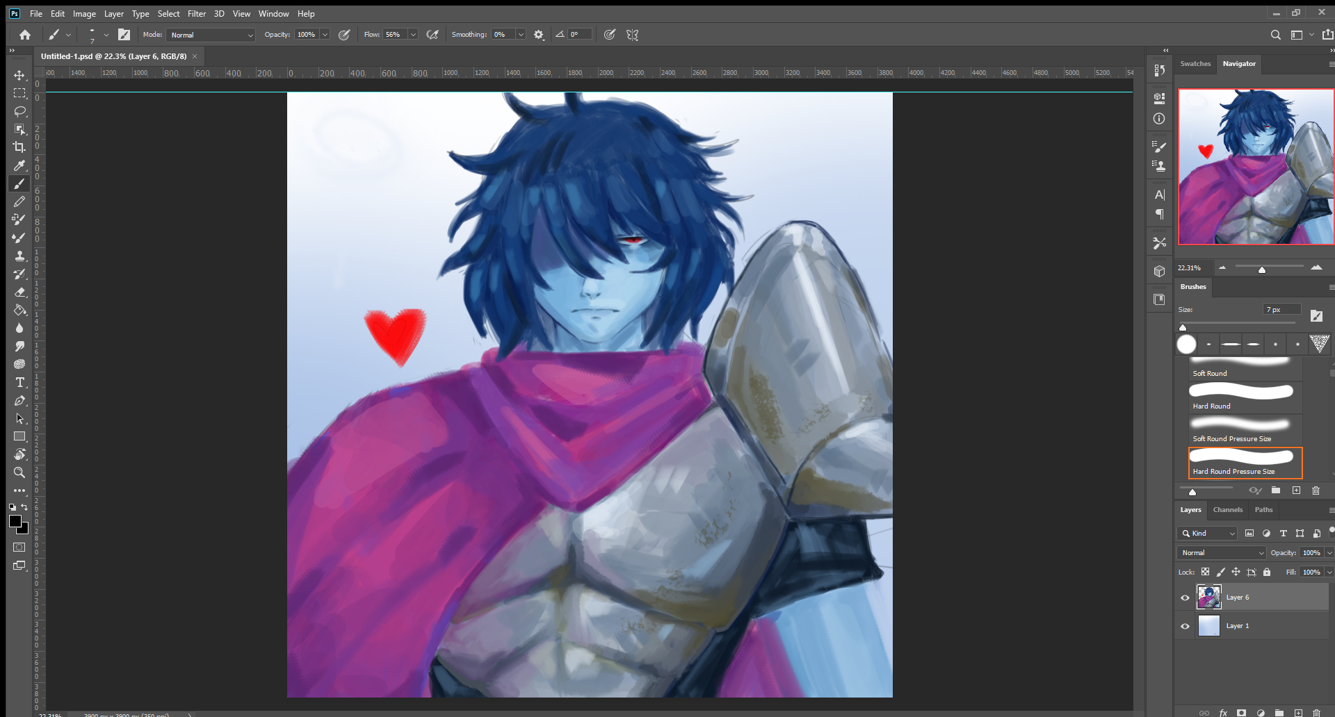1335x717 pixels.
Task: Click the brush Size input field
Action: point(1281,310)
